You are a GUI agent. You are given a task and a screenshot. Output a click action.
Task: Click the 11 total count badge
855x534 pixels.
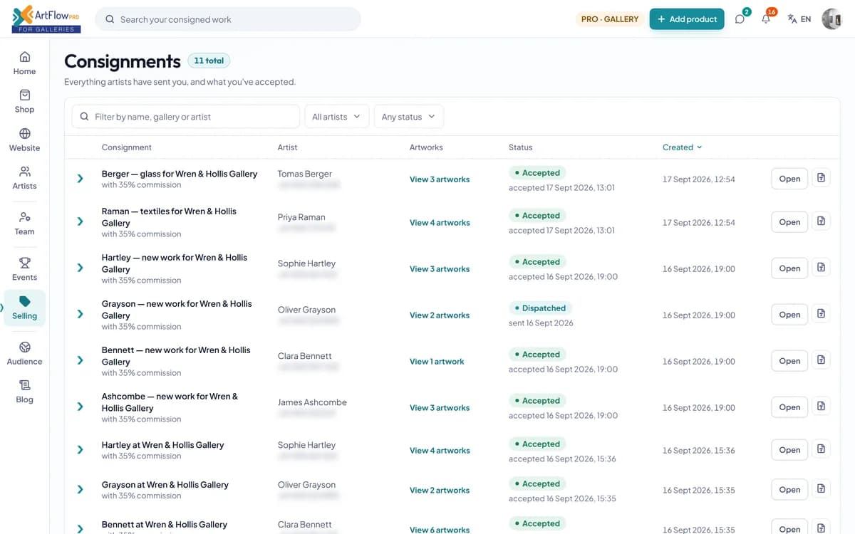[209, 61]
